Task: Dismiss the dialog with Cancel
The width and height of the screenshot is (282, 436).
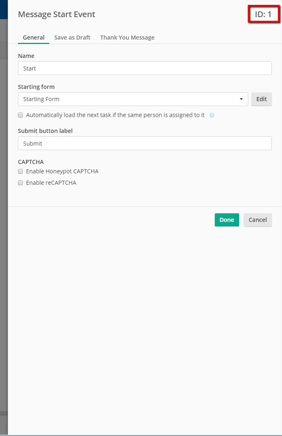Action: click(258, 220)
